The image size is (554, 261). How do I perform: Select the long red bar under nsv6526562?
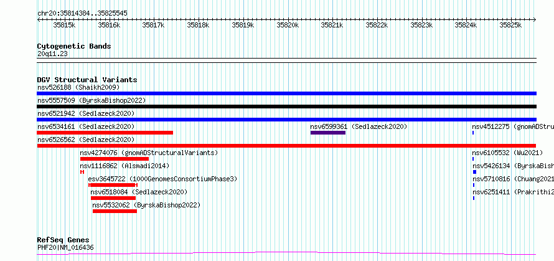click(x=286, y=146)
